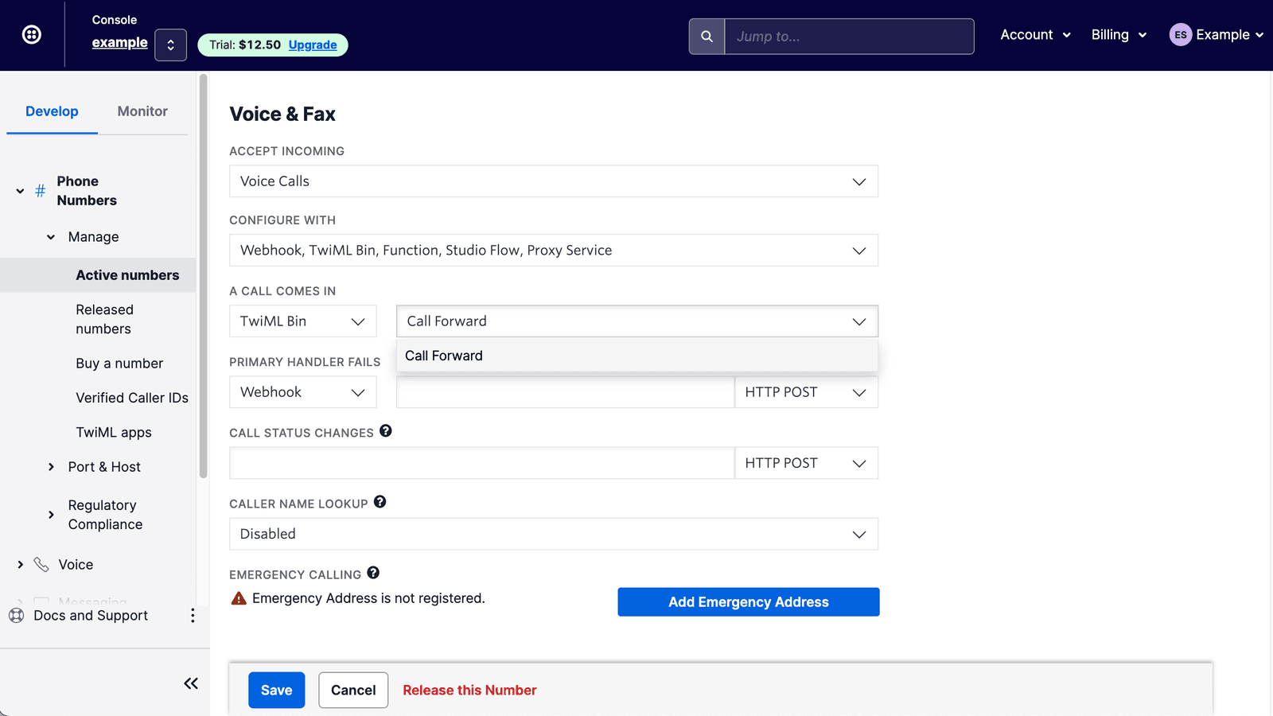Open the Docs and Support options menu
Viewport: 1273px width, 716px height.
click(x=193, y=616)
